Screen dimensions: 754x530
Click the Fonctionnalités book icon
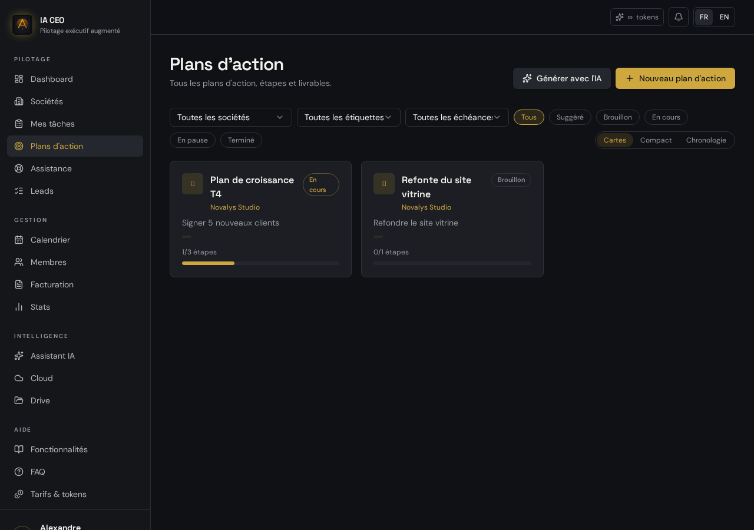coord(19,449)
